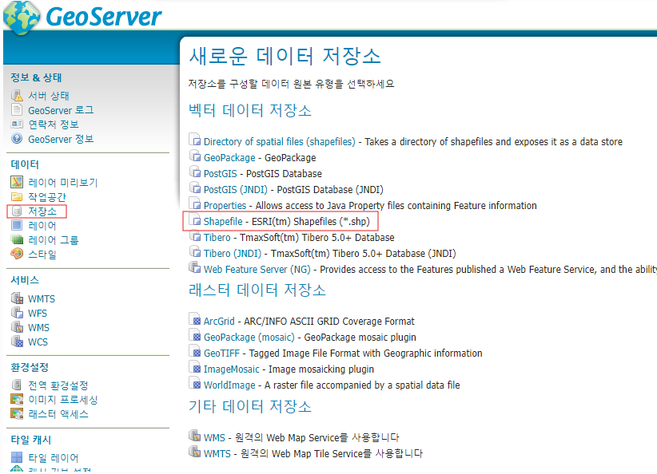657x474 pixels.
Task: Open 이미지 프로세싱 settings
Action: tap(63, 400)
